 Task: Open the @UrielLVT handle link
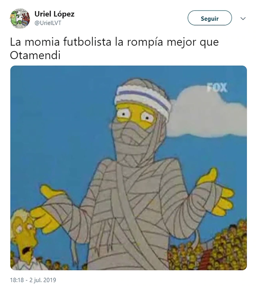pos(48,23)
